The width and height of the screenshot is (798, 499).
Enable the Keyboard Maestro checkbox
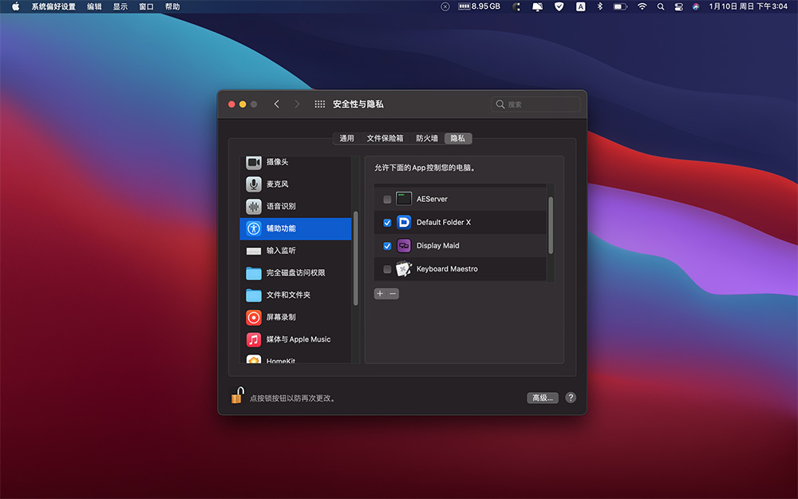(387, 269)
